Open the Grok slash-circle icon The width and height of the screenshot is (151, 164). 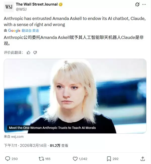[137, 5]
